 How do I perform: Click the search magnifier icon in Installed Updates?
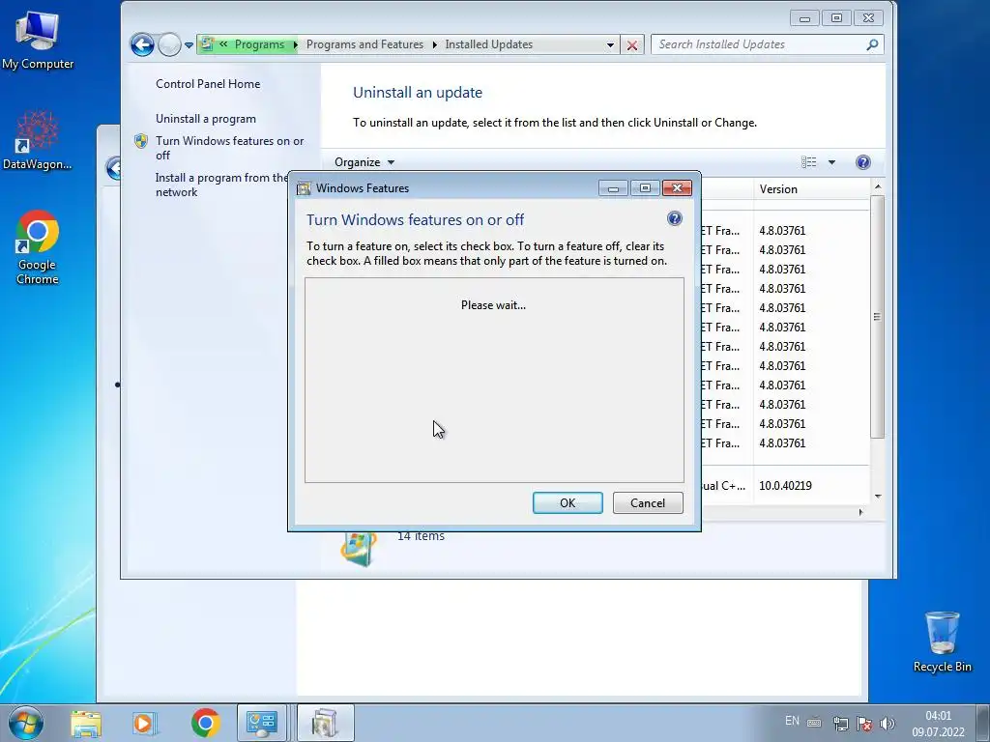pyautogui.click(x=872, y=44)
